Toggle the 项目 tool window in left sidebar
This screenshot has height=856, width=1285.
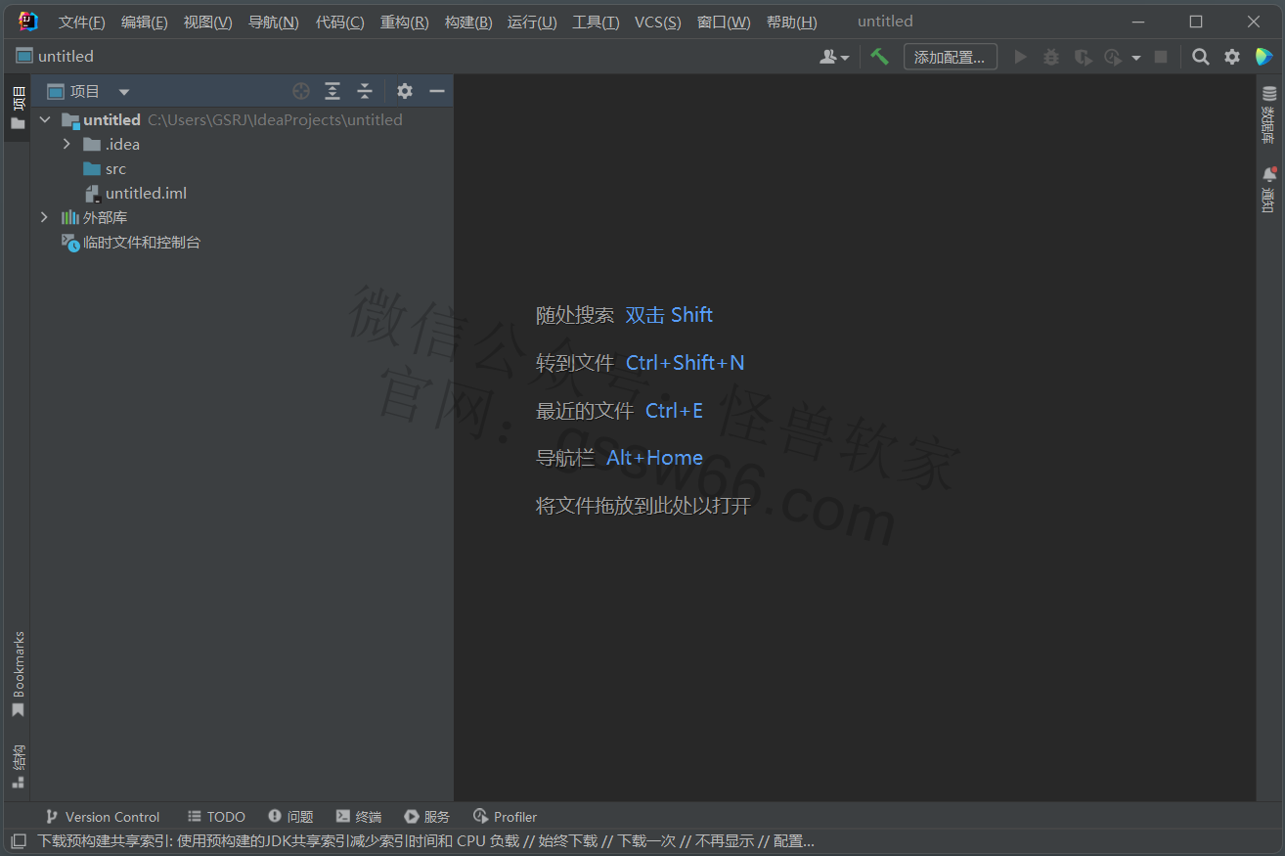coord(18,107)
